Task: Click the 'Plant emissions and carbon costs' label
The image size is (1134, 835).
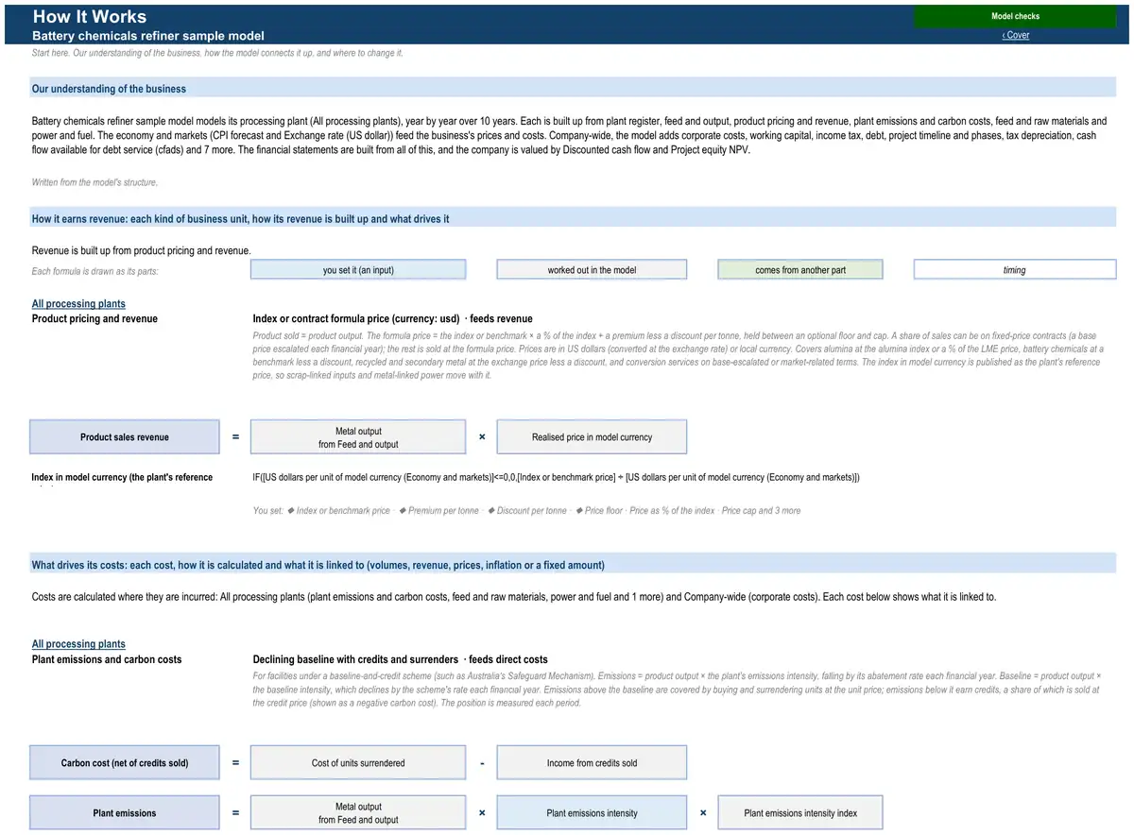Action: click(x=107, y=659)
